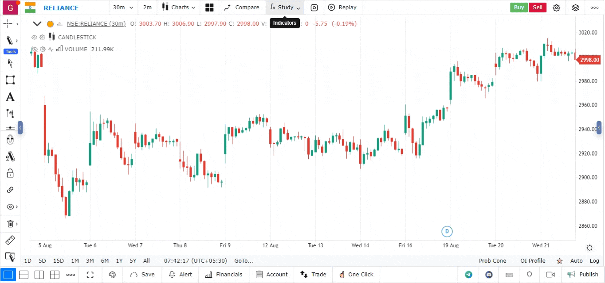Open the Telegram channel icon
The width and height of the screenshot is (605, 283).
(x=468, y=275)
